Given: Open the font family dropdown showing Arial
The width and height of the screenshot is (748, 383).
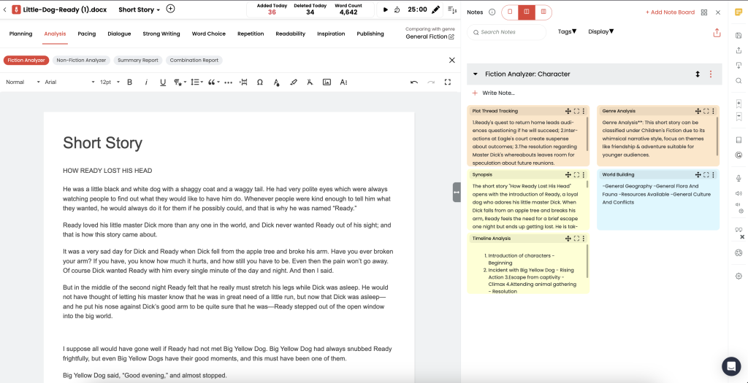Looking at the screenshot, I should 69,82.
